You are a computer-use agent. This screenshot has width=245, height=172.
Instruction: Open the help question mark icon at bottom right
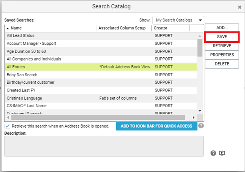click(213, 153)
